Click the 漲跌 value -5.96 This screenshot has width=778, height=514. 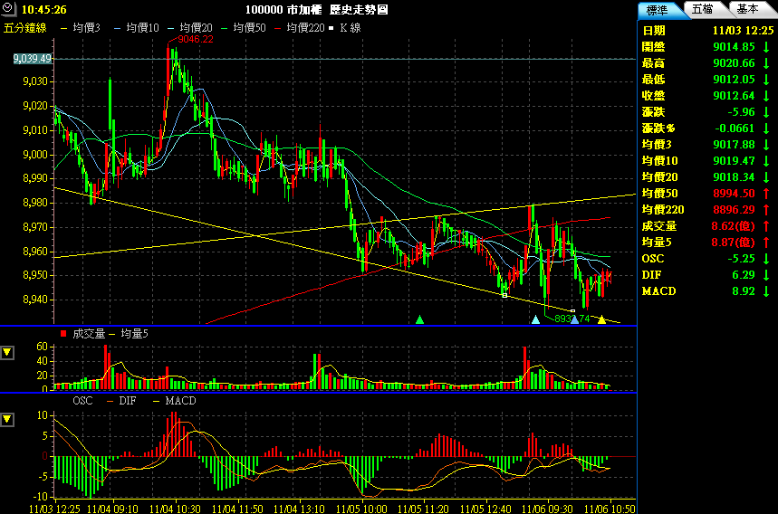click(x=741, y=112)
